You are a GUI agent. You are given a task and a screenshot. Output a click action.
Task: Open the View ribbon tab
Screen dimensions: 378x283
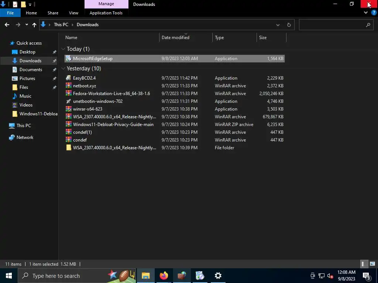pyautogui.click(x=73, y=13)
